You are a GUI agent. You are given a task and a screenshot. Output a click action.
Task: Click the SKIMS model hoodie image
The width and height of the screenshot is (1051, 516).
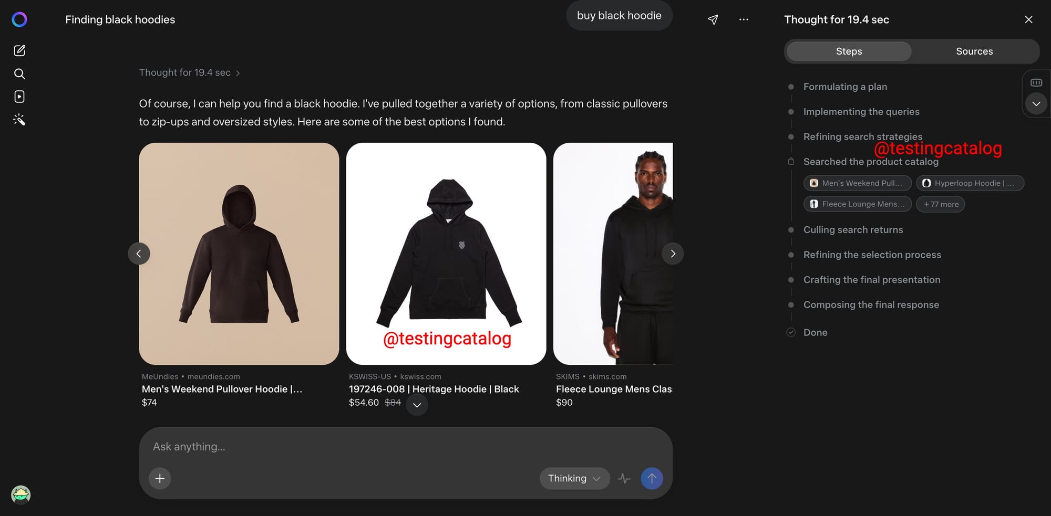[x=613, y=254]
